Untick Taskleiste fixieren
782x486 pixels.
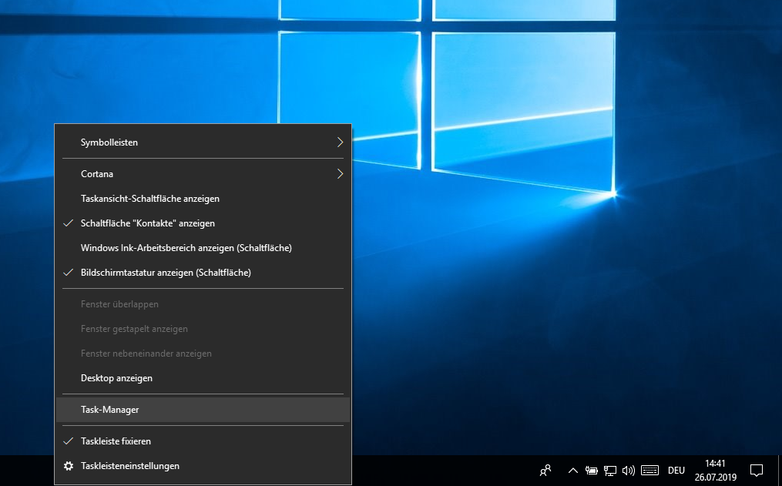pyautogui.click(x=203, y=441)
